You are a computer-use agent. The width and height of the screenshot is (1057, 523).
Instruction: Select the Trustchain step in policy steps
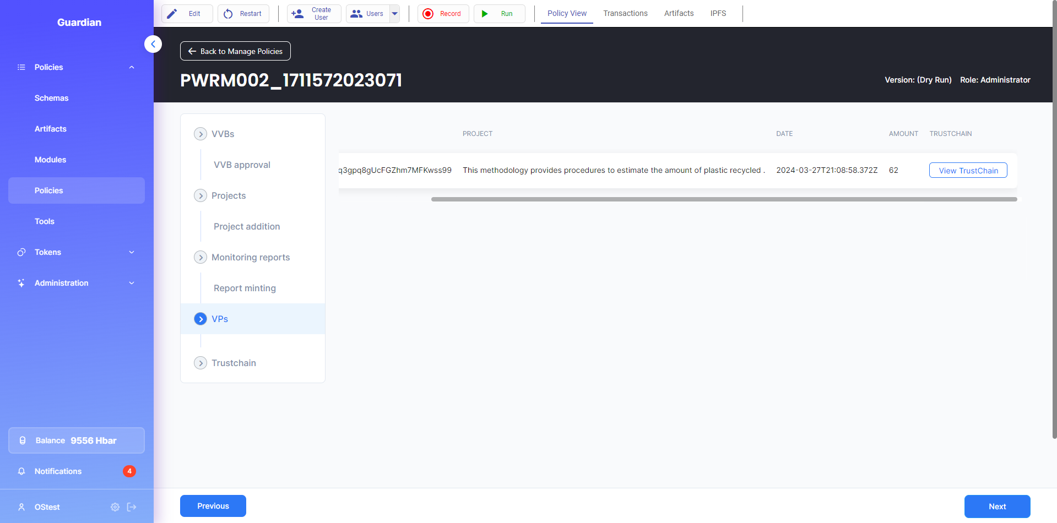[234, 363]
